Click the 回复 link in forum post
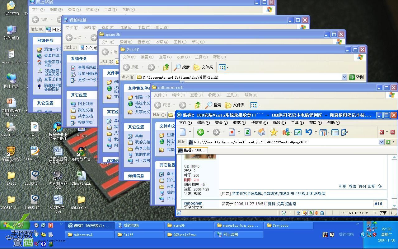Screen dimensions: 398x249 [x=372, y=186]
